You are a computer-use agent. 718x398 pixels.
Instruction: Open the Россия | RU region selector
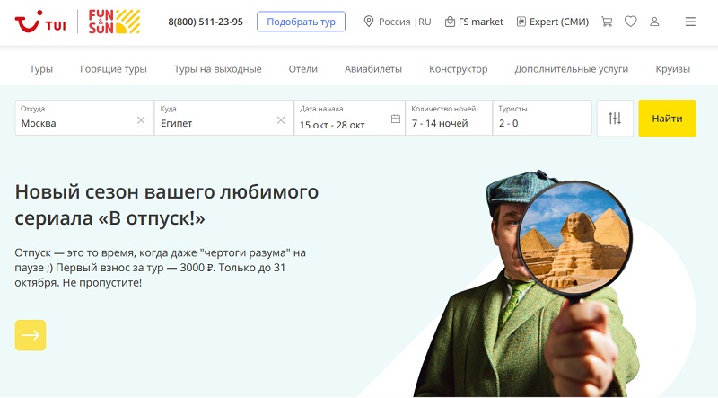click(398, 22)
